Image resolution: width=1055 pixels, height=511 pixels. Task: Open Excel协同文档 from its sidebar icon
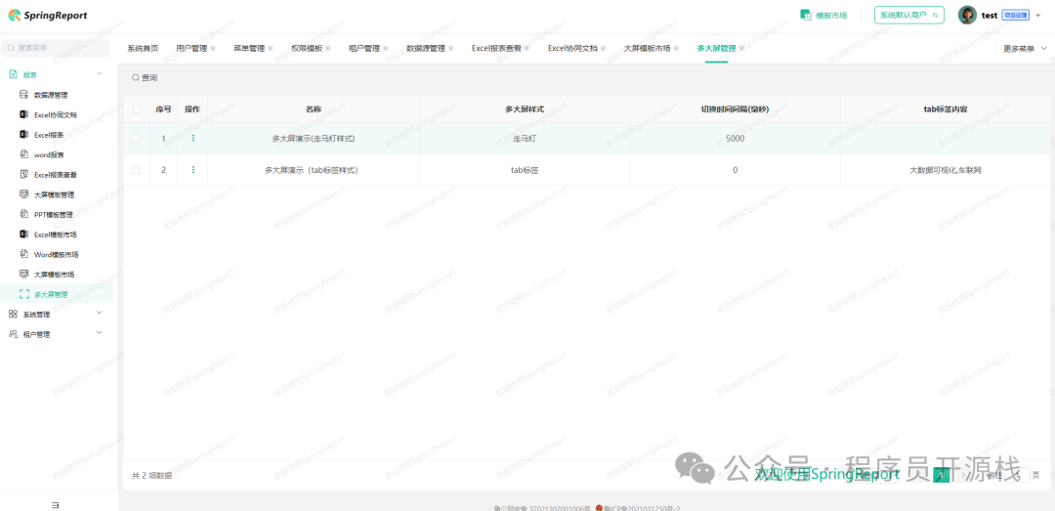coord(23,115)
